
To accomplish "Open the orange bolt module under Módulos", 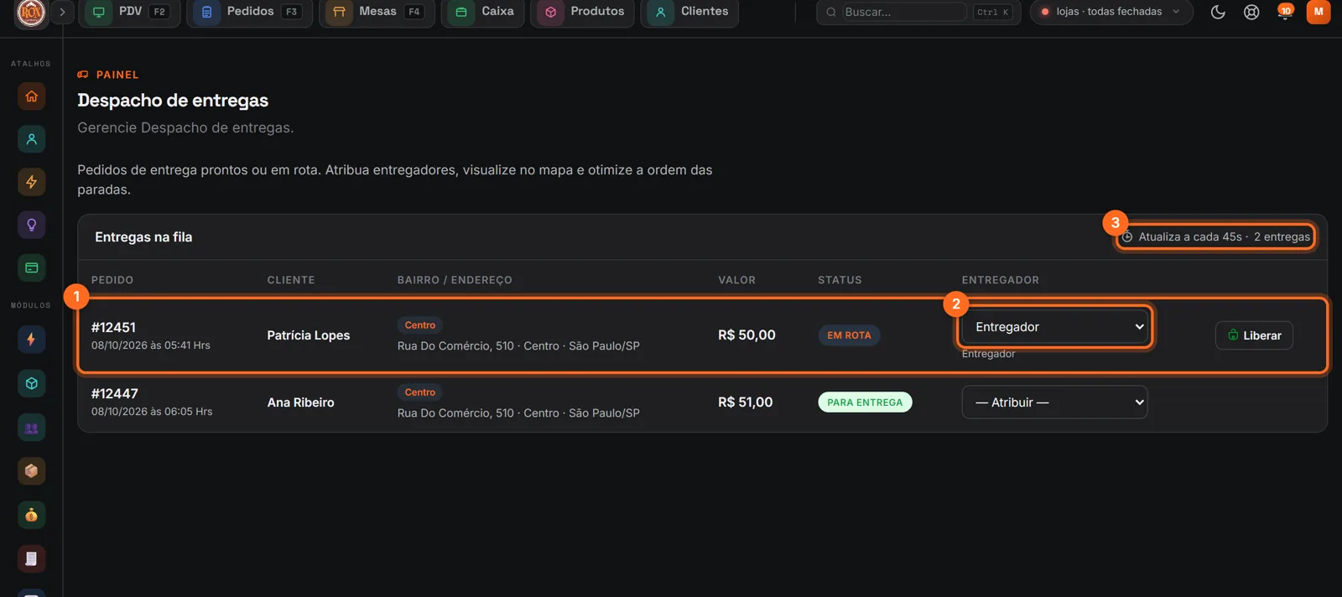I will tap(31, 340).
